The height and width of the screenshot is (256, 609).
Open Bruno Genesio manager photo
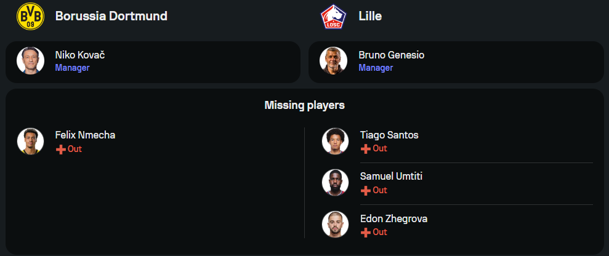pos(334,61)
